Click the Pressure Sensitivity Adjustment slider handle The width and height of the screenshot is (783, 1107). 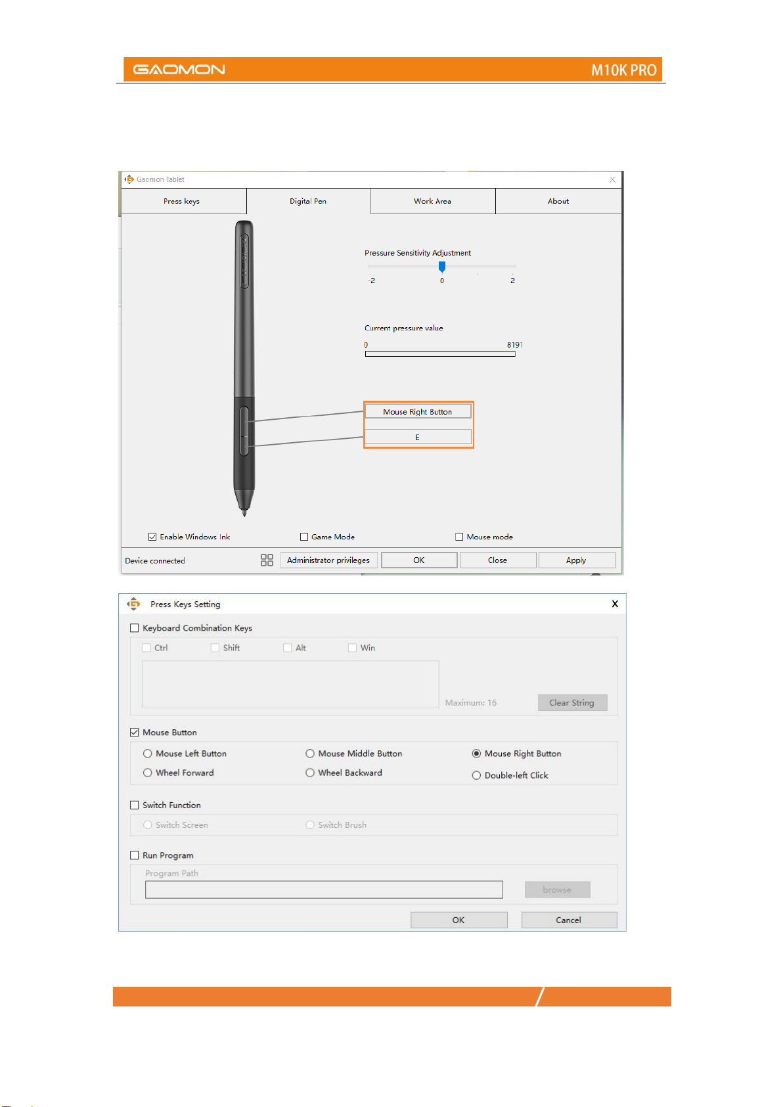(442, 266)
